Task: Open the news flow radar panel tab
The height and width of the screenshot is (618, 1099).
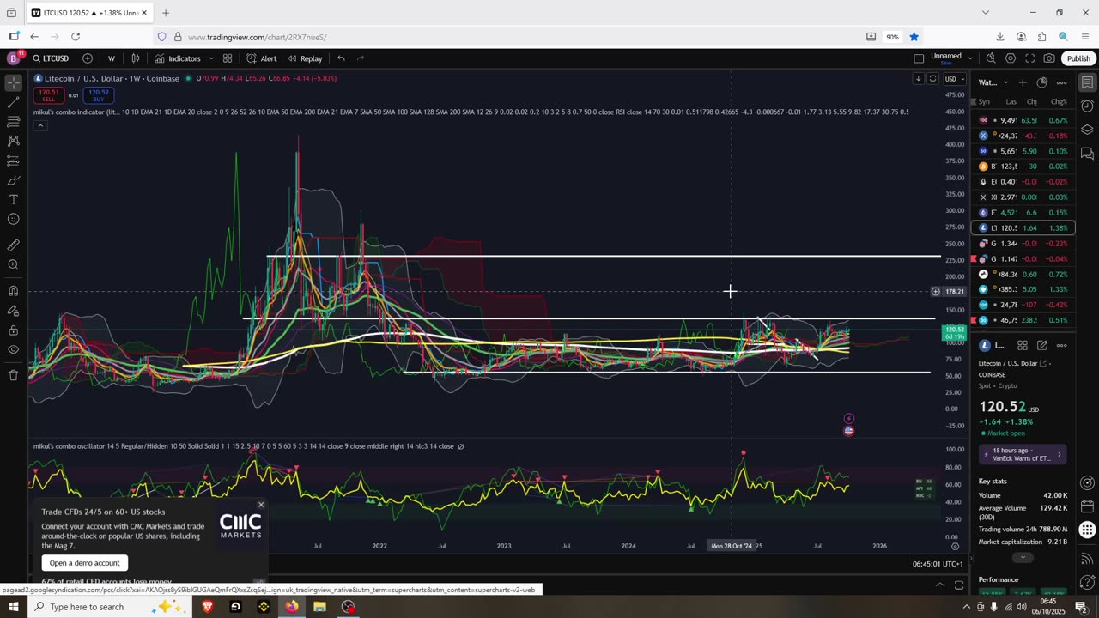Action: 1087,482
